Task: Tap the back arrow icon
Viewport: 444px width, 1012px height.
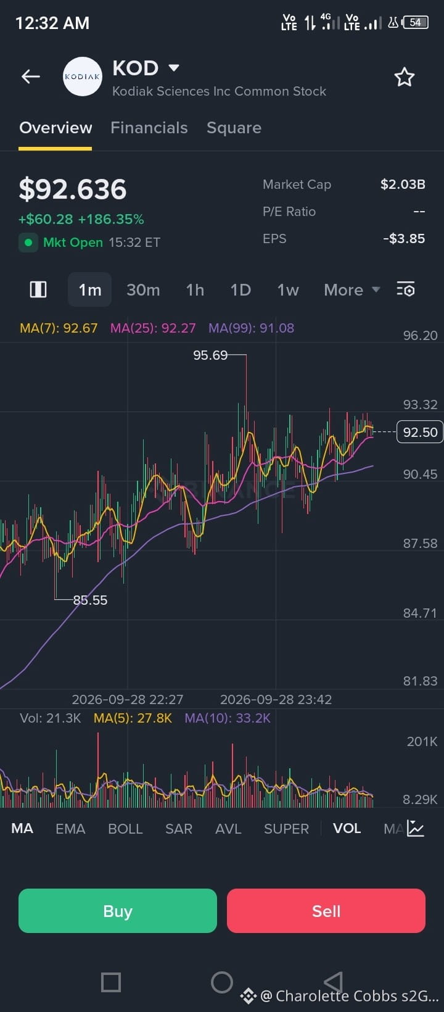Action: [30, 77]
